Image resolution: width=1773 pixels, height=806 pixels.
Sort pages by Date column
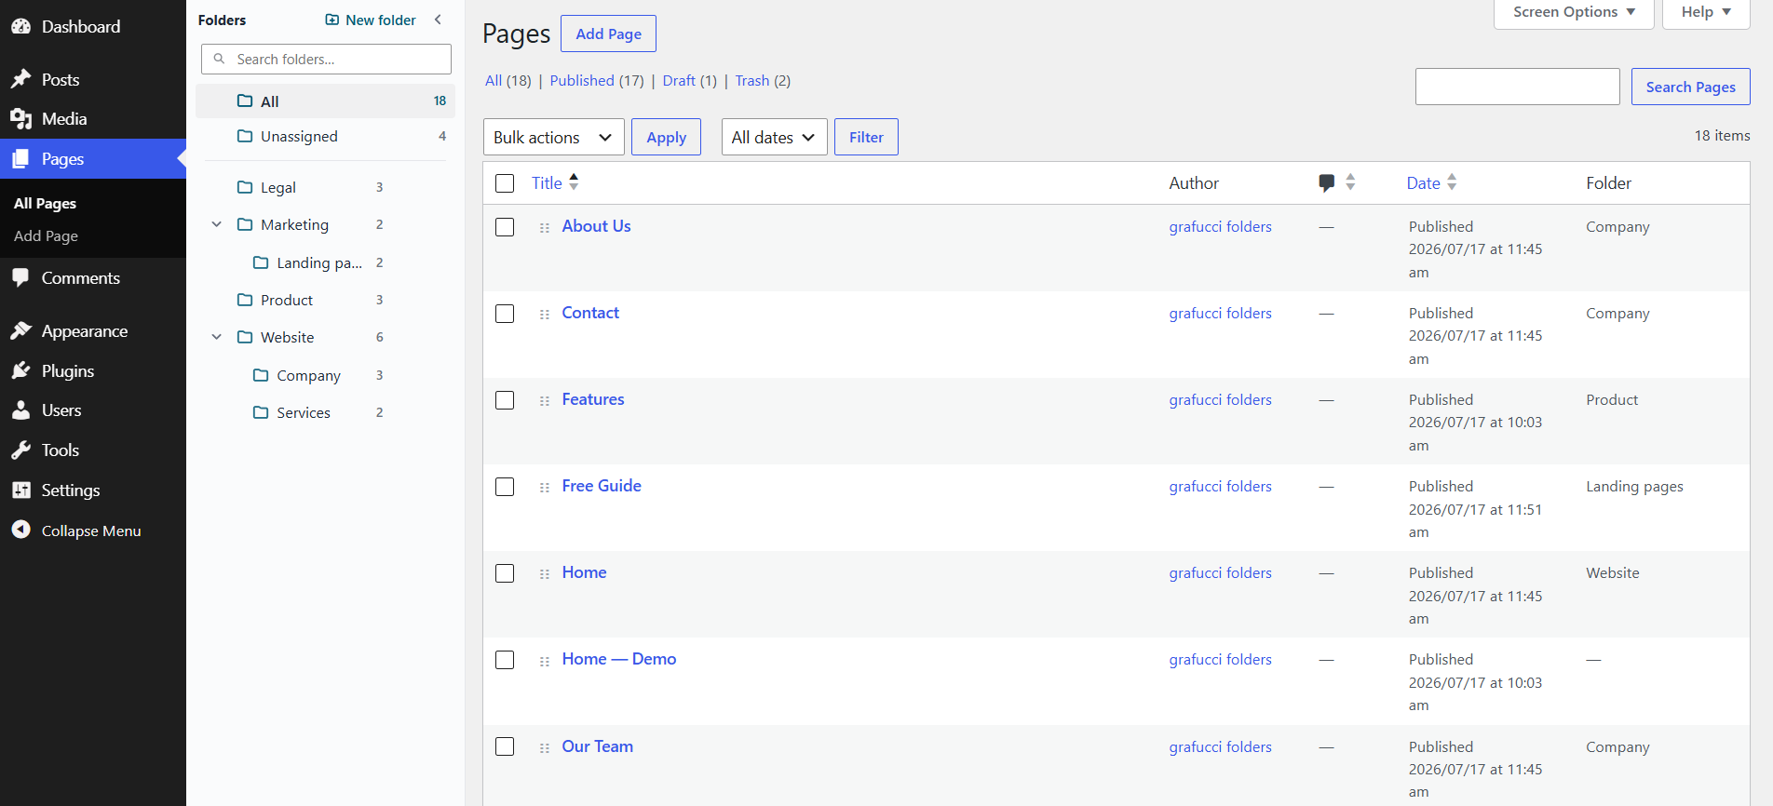click(x=1431, y=183)
